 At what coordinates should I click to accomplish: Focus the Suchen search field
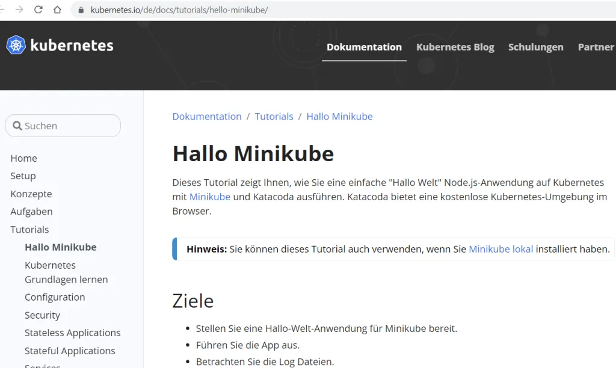[x=63, y=126]
